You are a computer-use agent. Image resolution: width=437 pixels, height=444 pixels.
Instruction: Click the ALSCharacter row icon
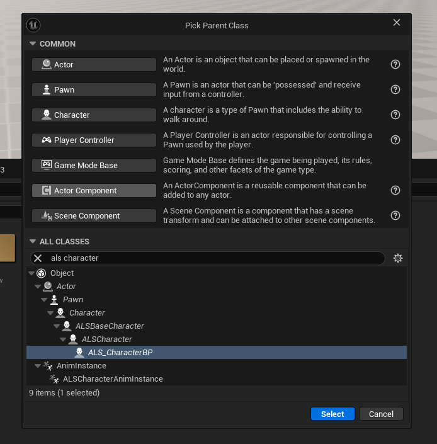[73, 339]
